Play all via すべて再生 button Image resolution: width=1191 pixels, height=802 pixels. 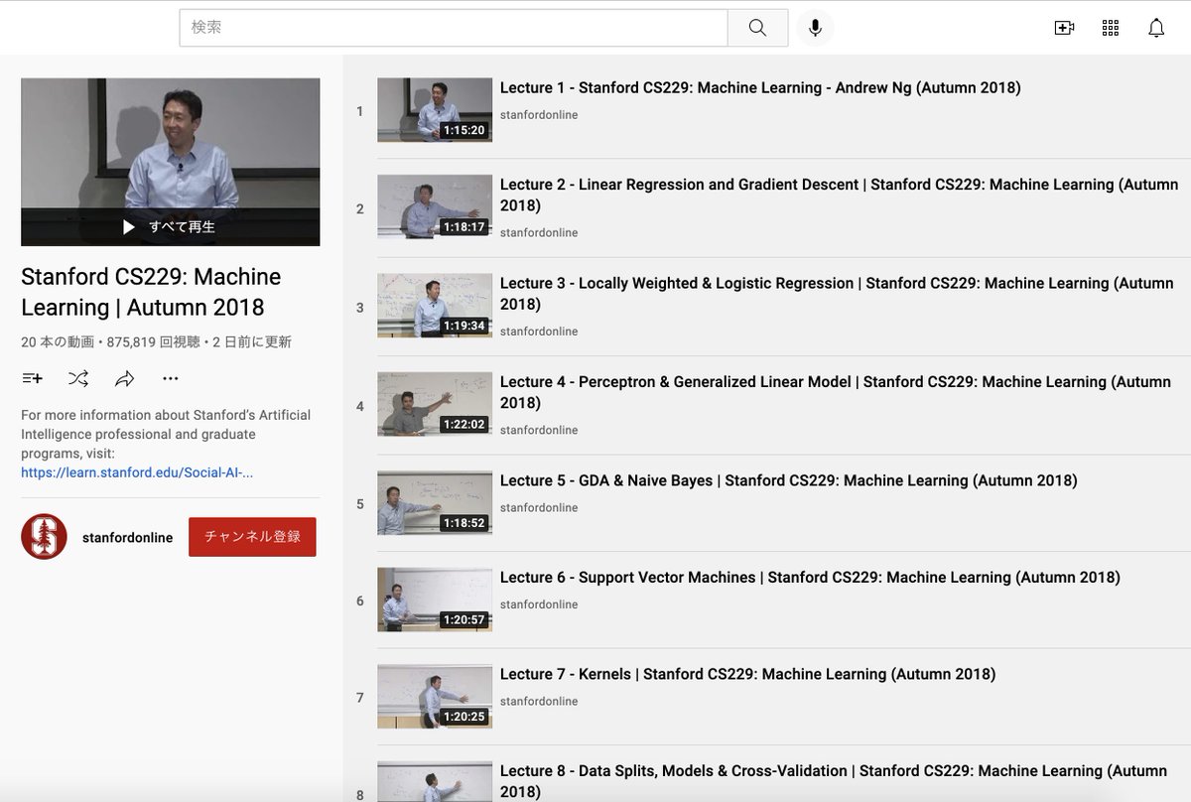click(170, 227)
